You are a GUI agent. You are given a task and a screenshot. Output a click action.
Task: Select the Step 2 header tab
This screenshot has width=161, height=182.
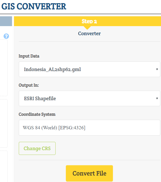(x=87, y=21)
